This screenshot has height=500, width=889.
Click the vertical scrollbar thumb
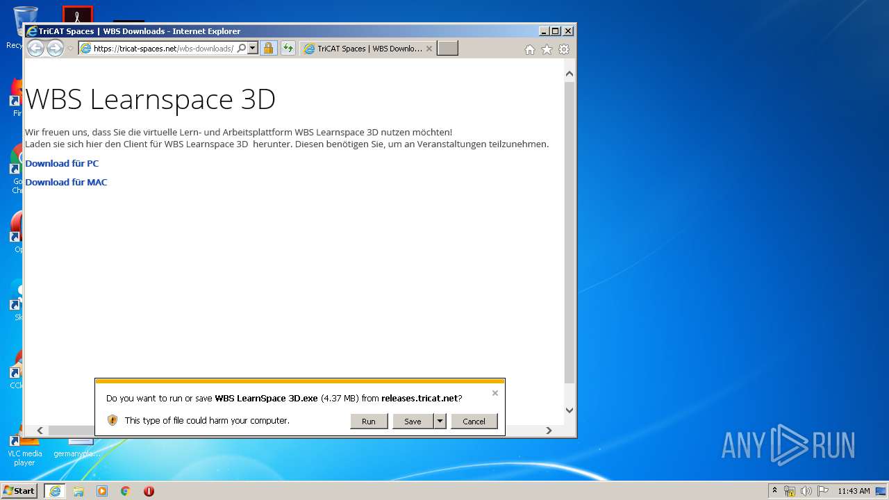click(570, 233)
